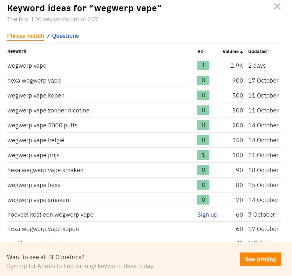Click the Keyword column header
Viewport: 292px width, 276px height.
click(17, 51)
